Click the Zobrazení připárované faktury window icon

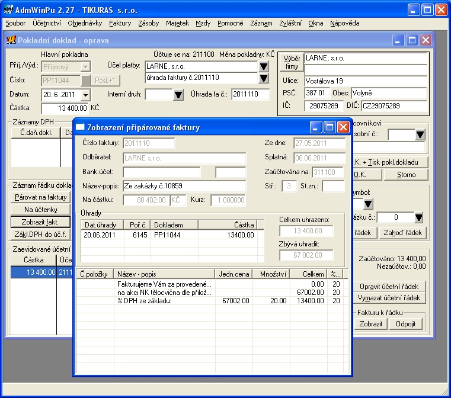point(80,127)
